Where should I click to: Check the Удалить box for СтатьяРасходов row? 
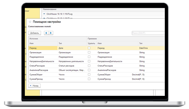(x=89, y=66)
